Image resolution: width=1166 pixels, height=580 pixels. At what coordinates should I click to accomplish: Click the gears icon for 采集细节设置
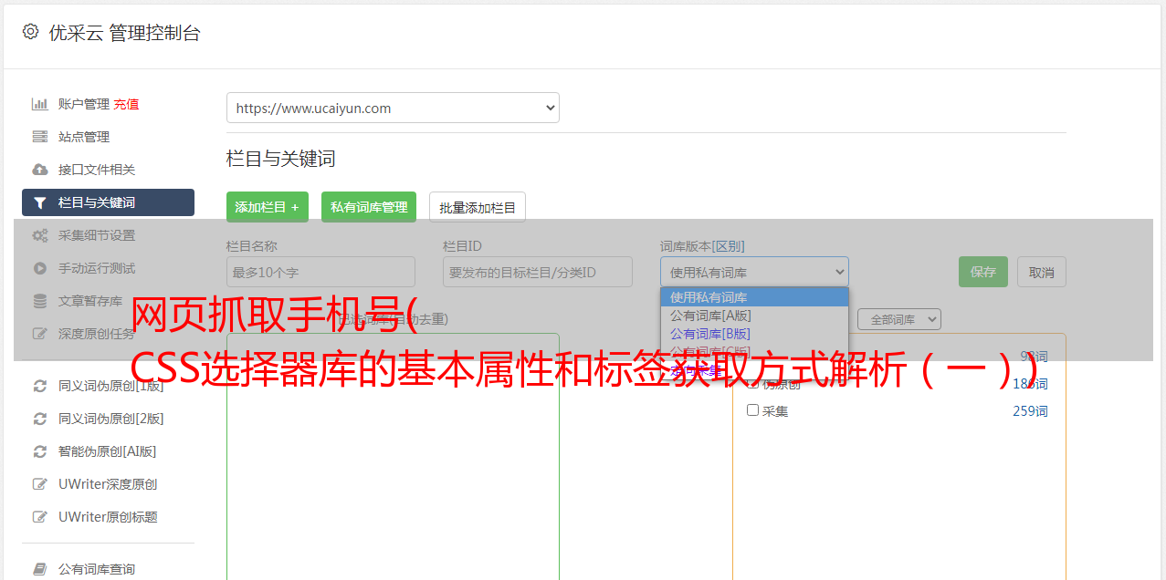(x=39, y=235)
